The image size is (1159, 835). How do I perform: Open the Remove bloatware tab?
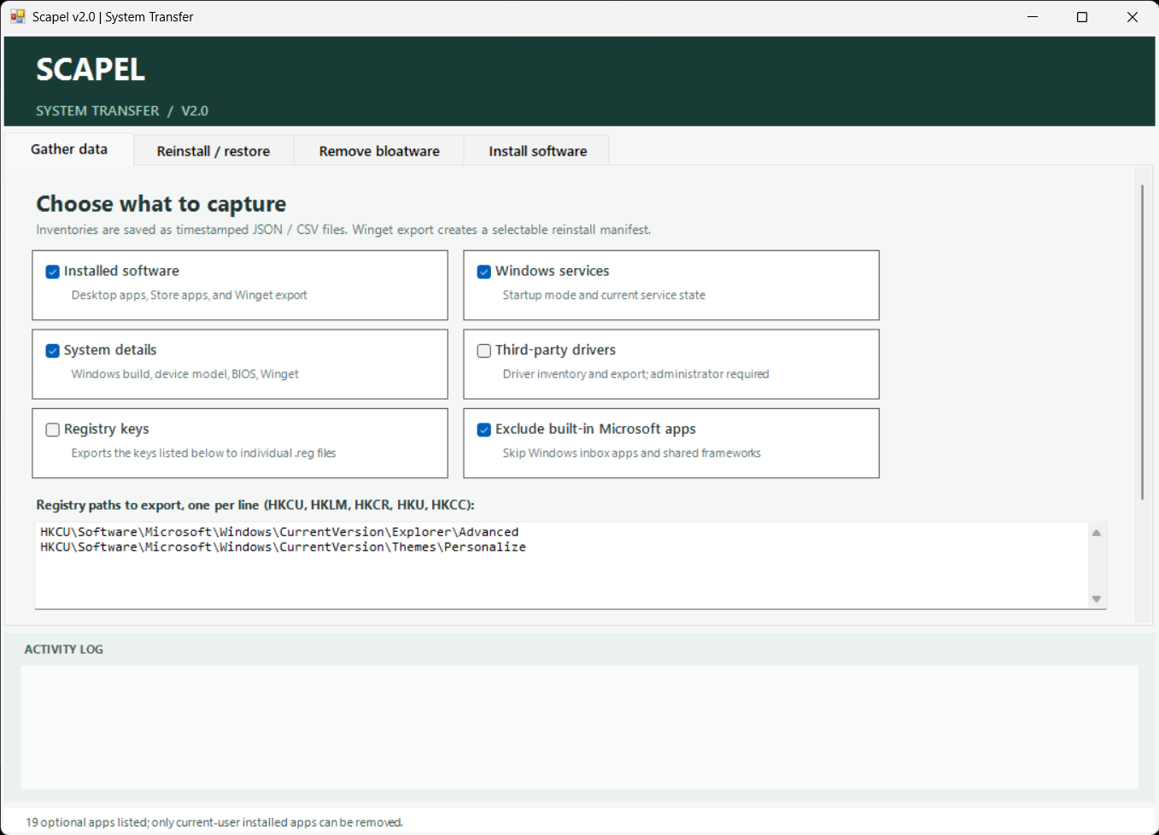pyautogui.click(x=379, y=151)
